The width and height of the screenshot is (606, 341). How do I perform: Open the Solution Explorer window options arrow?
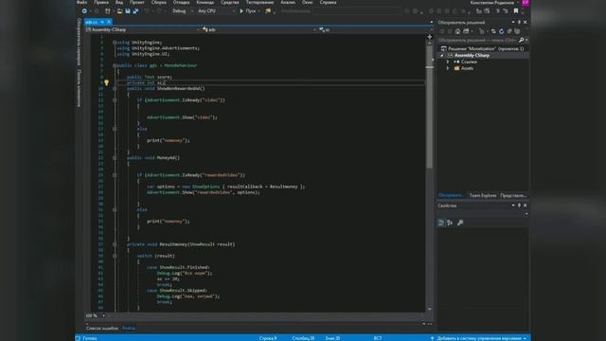pos(513,23)
